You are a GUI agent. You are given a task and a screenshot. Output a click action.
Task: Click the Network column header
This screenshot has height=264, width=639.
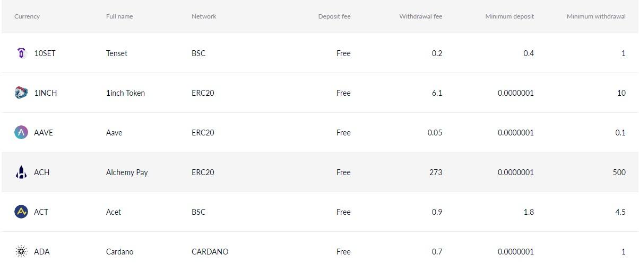[x=204, y=16]
